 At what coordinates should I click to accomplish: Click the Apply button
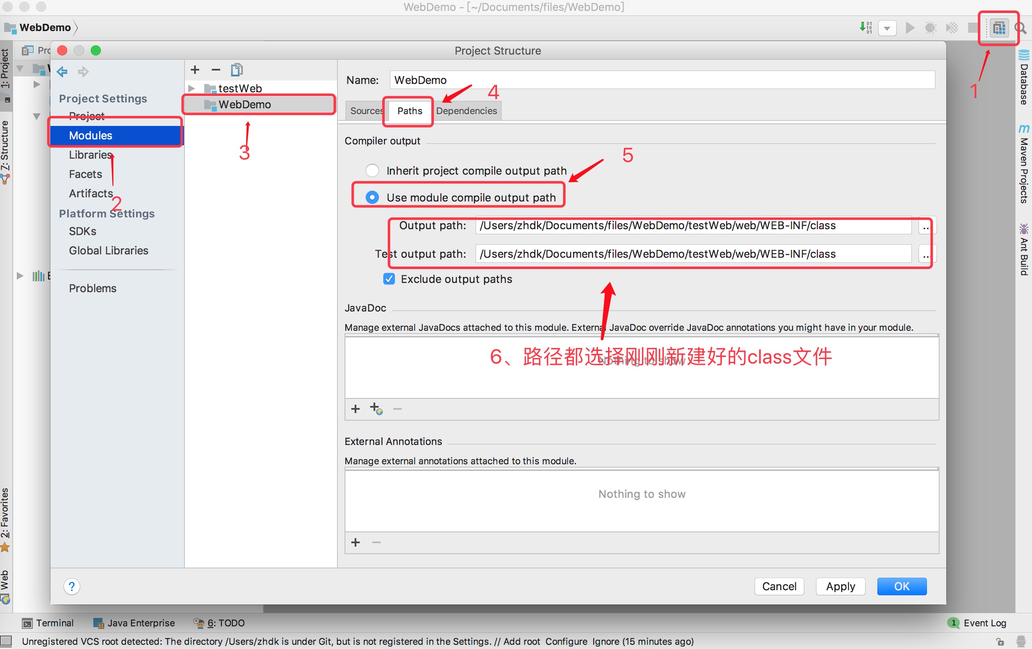[x=840, y=586]
